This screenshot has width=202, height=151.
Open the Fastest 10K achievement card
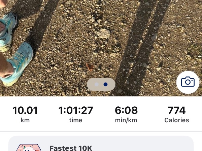(x=101, y=144)
